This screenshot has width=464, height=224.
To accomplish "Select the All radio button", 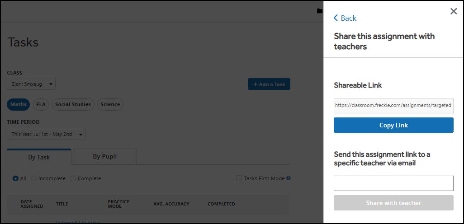I will (15, 178).
